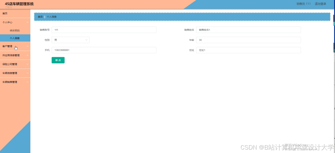
Task: Click the green 修改 button
Action: coord(58,60)
